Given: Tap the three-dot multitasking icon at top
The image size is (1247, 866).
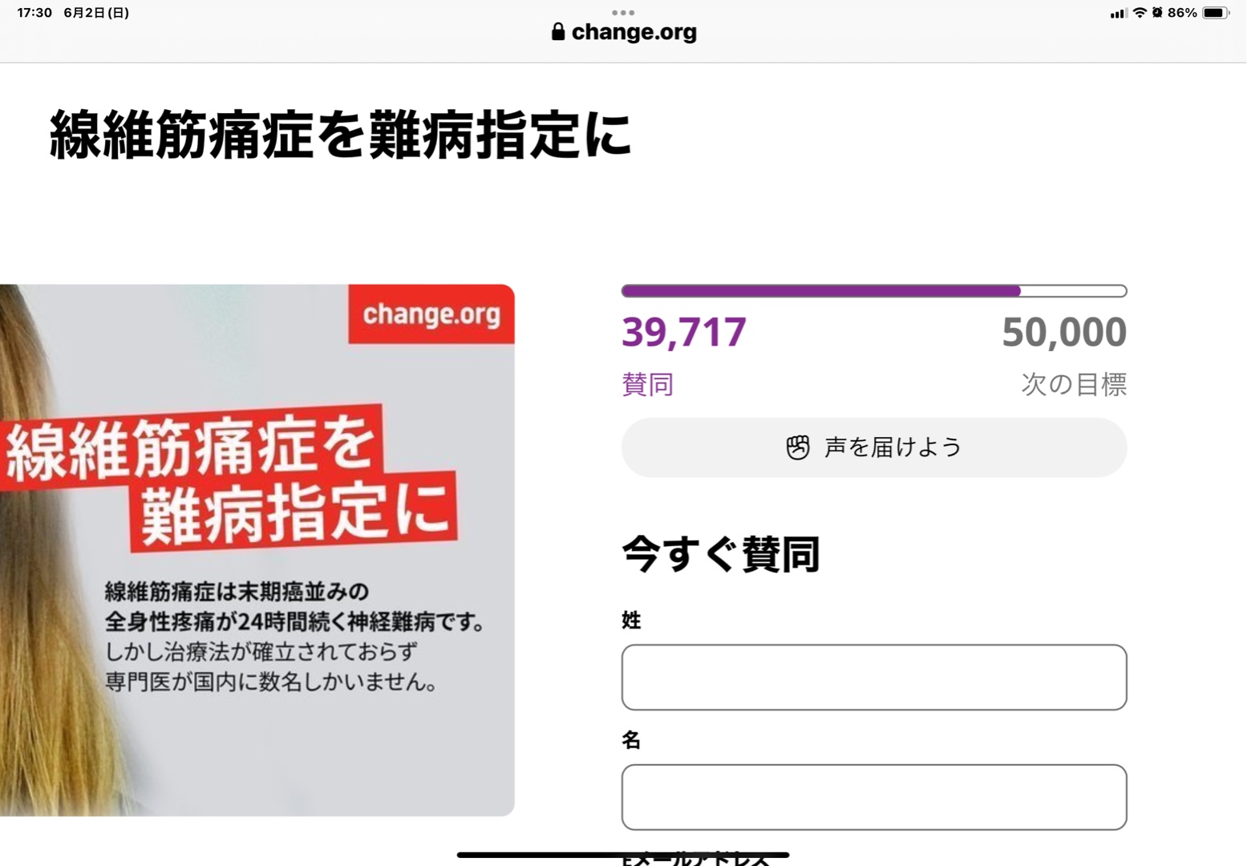Looking at the screenshot, I should 623,13.
